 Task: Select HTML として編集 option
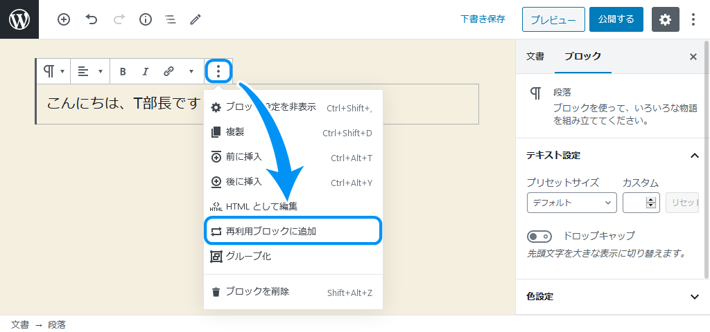pyautogui.click(x=293, y=207)
